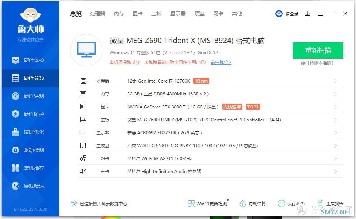Open 驱动检测 in the sidebar
Image resolution: width=356 pixels, height=219 pixels.
click(x=31, y=150)
